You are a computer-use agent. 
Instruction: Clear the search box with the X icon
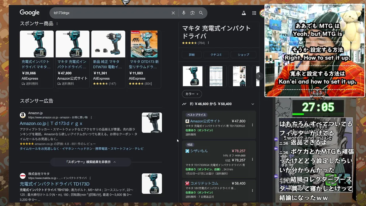173,13
